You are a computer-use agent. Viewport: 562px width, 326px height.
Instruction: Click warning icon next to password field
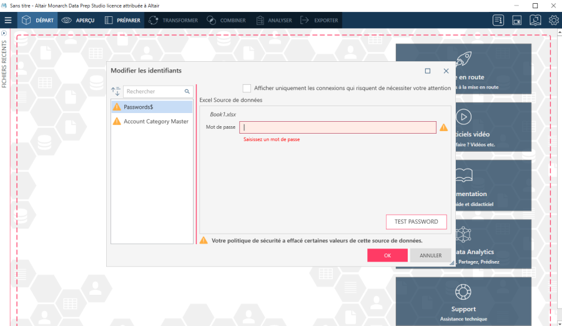(443, 127)
